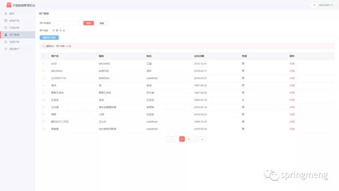The width and height of the screenshot is (339, 191).
Task: Open details link for user a120
Action: point(292,64)
